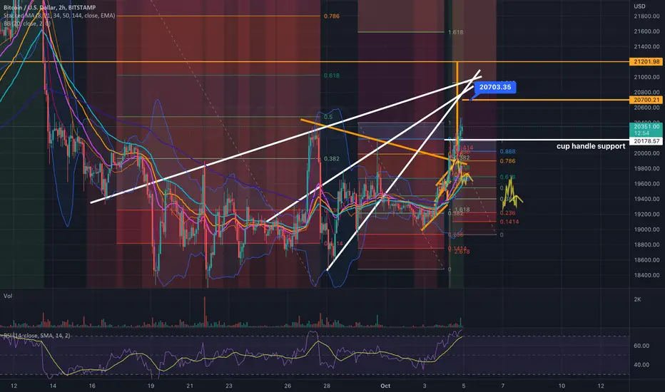Select the BB indicator legend line
The width and height of the screenshot is (665, 392).
pos(26,24)
